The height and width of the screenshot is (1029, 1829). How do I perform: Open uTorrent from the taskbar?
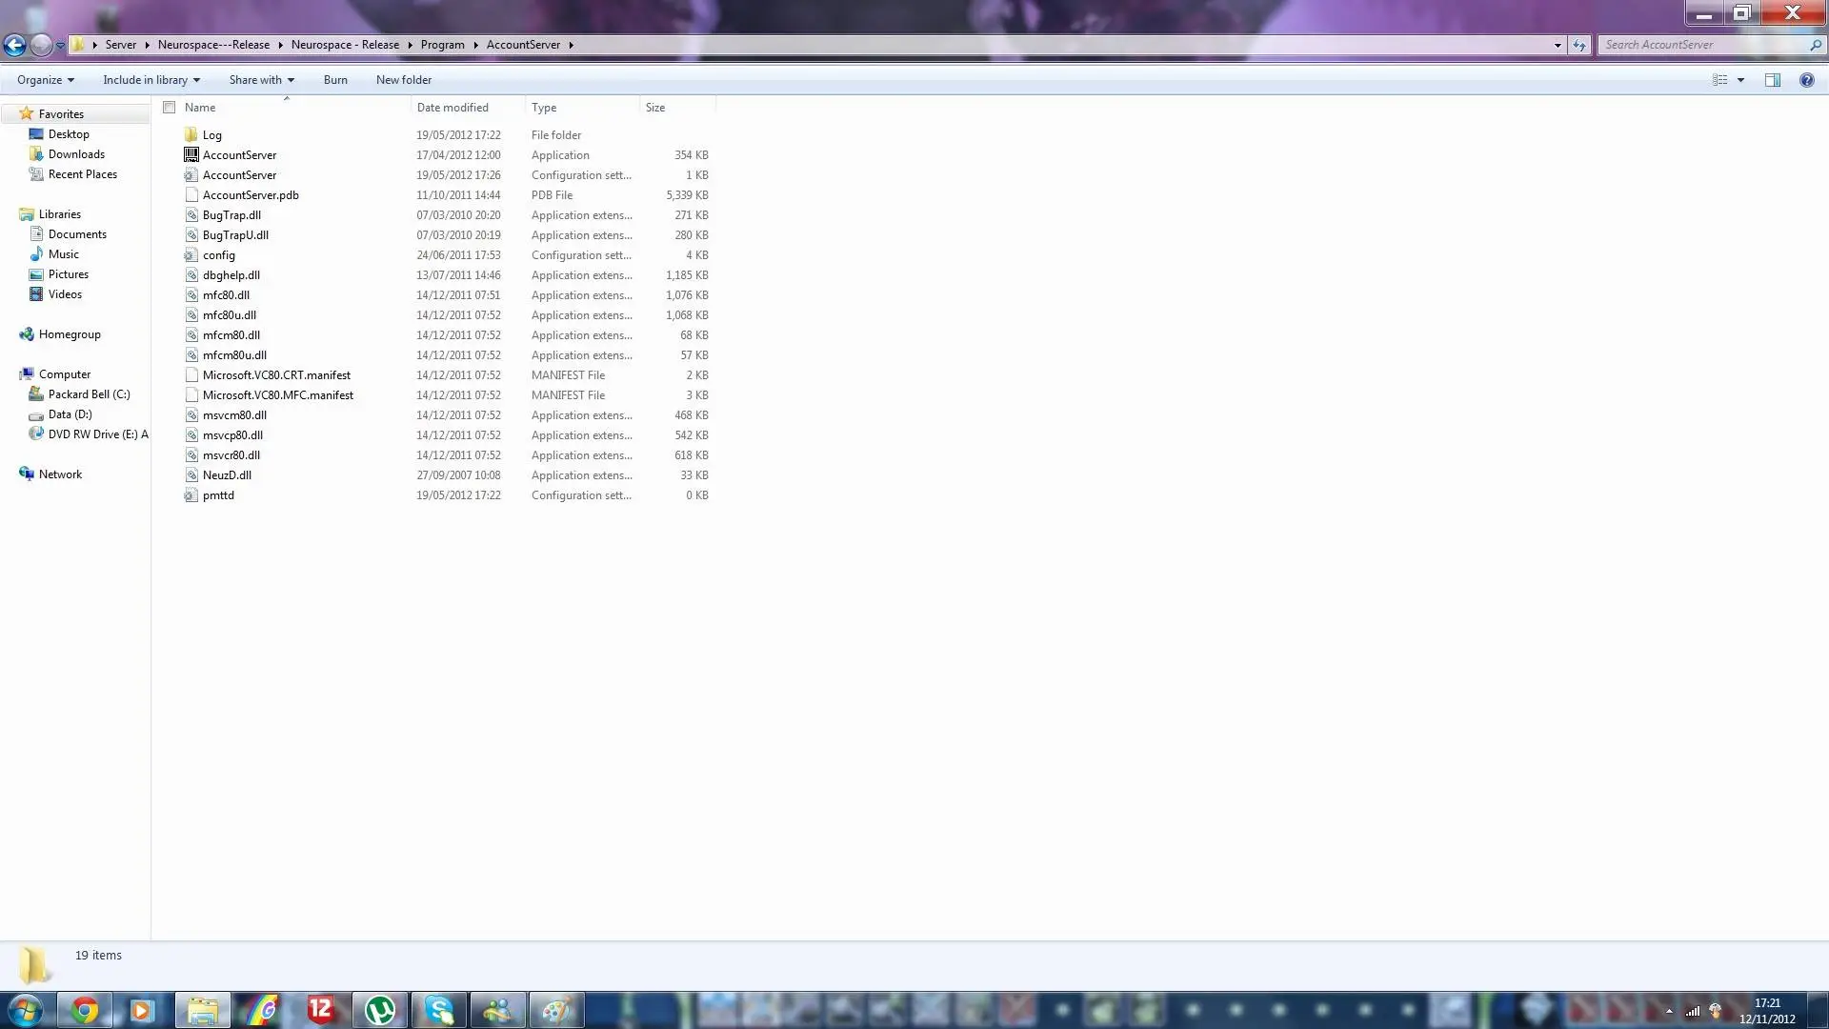point(380,1010)
